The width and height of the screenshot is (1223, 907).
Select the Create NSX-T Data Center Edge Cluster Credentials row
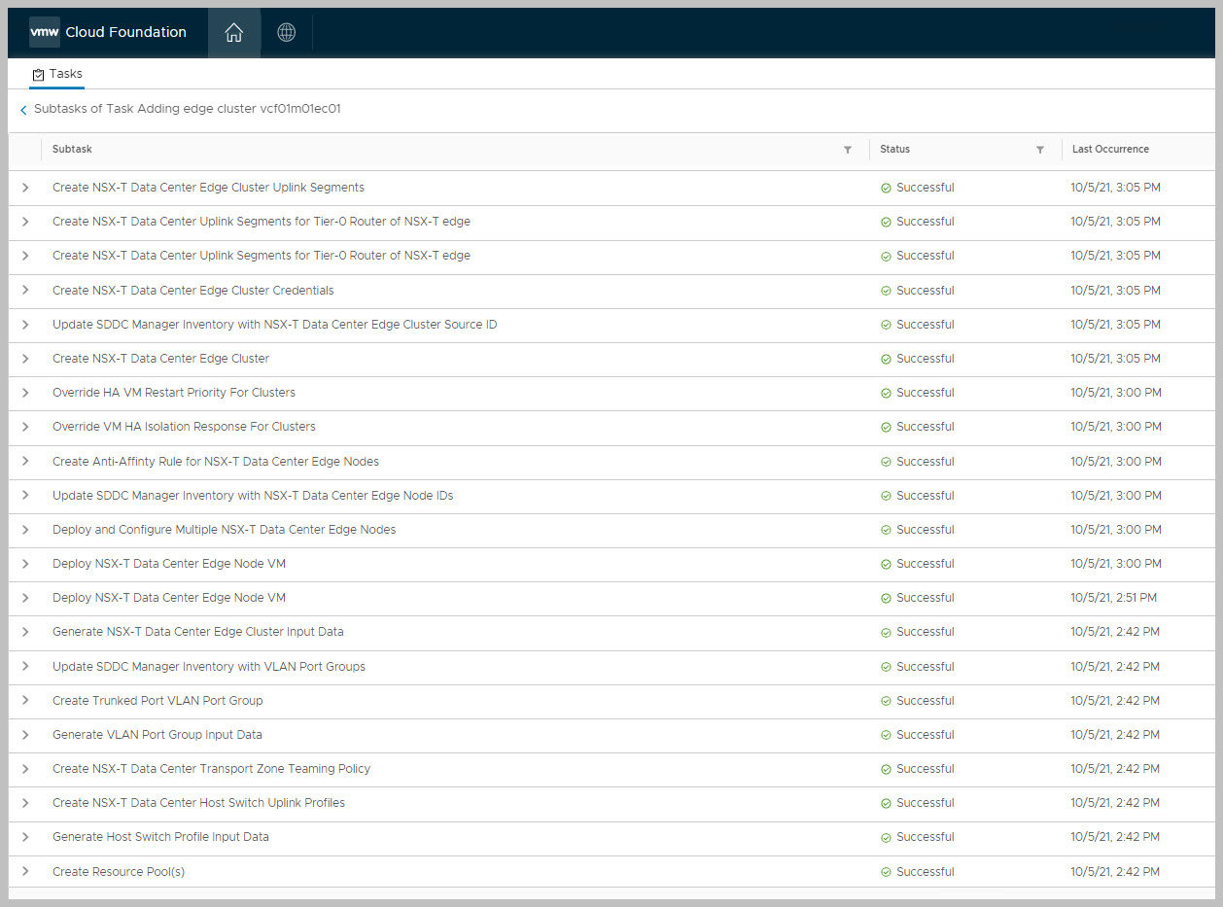coord(192,291)
